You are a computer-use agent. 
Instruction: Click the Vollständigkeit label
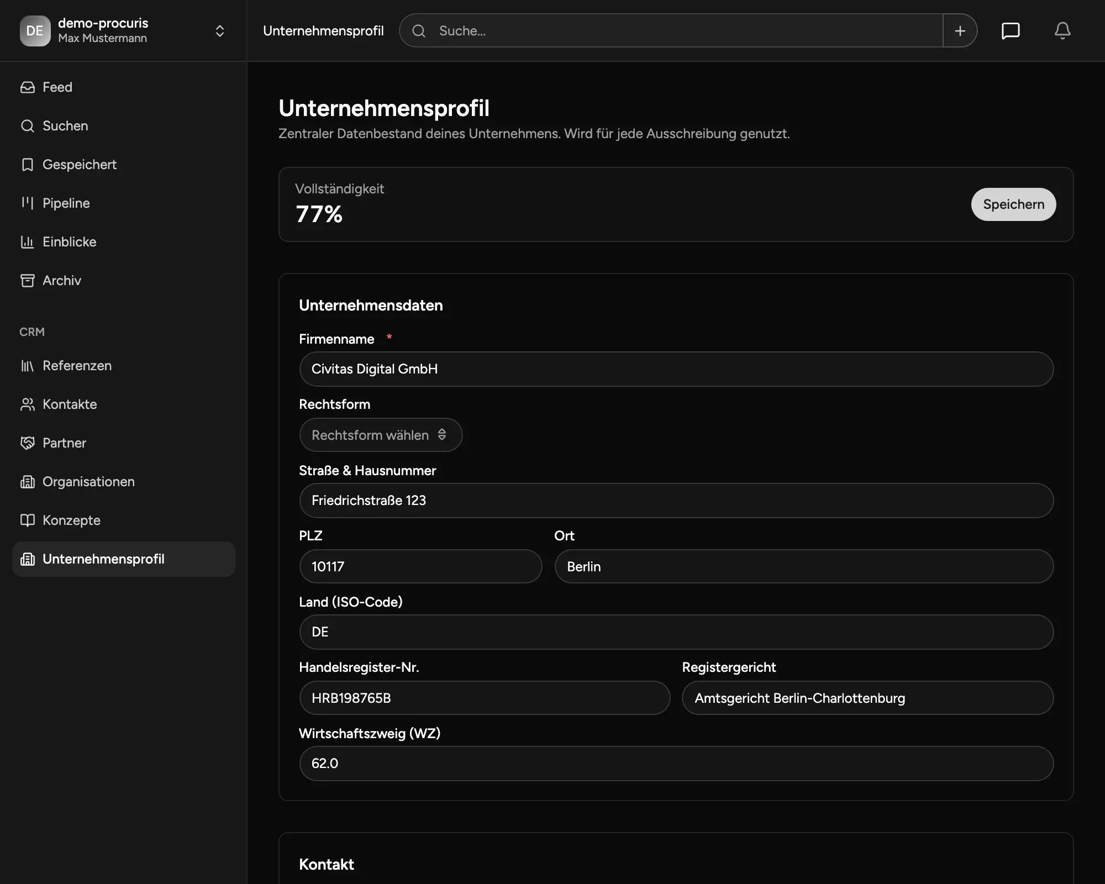pos(339,189)
